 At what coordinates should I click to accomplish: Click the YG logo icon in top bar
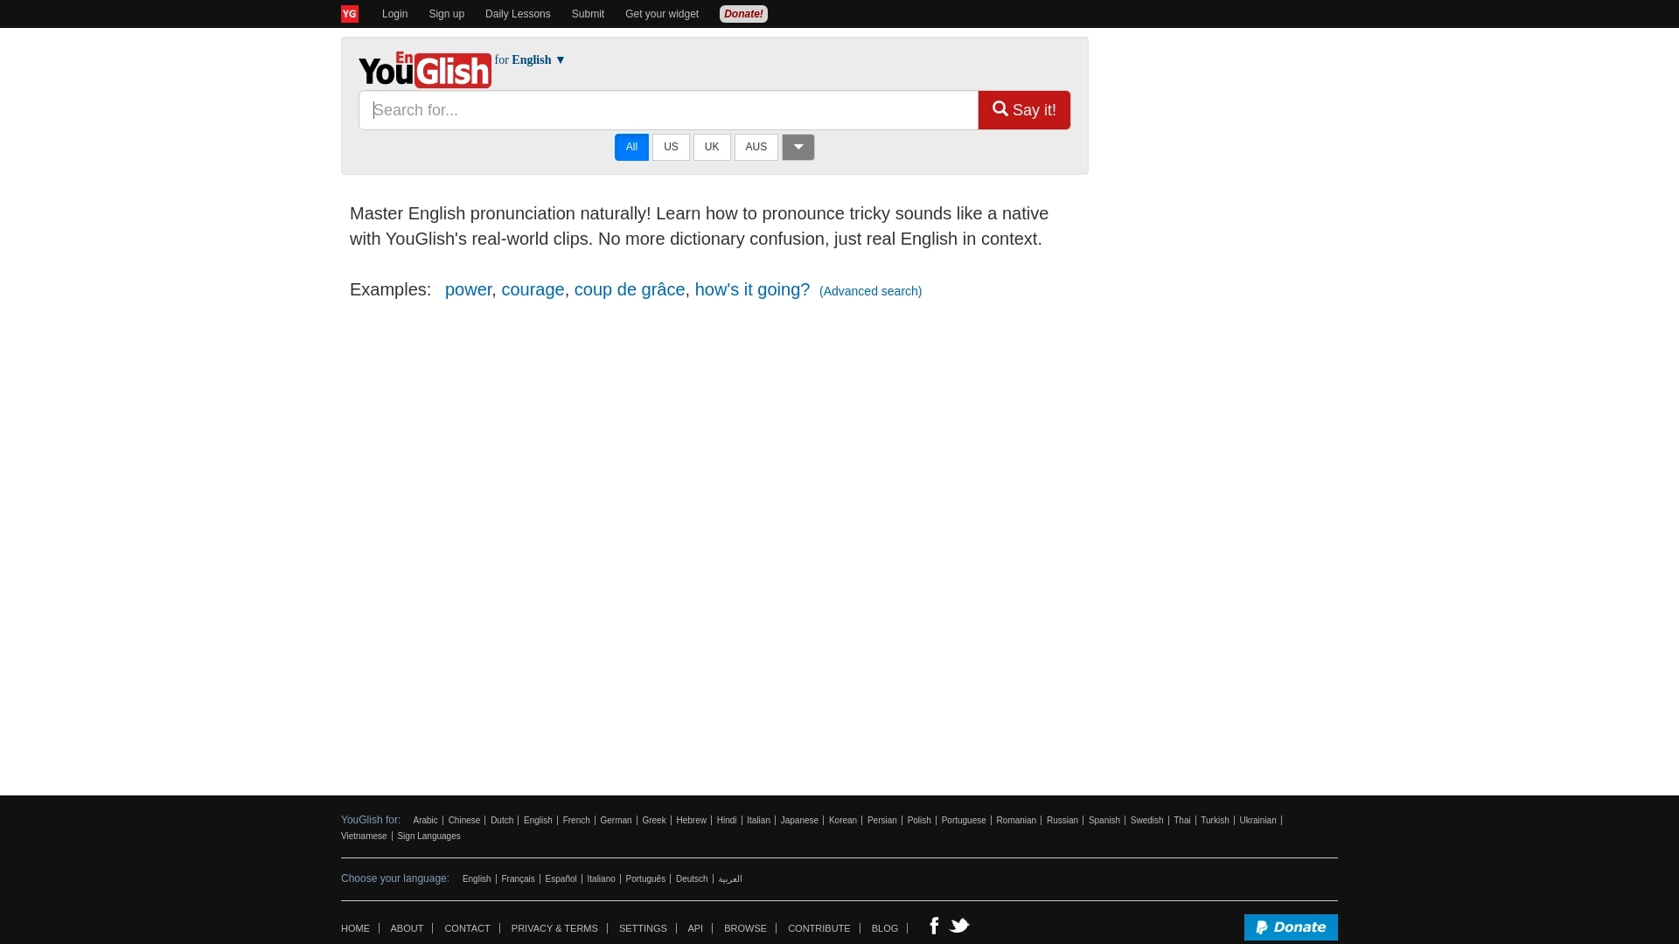tap(350, 14)
